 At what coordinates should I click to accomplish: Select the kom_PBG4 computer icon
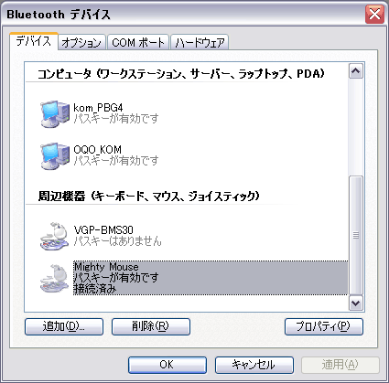pos(55,113)
